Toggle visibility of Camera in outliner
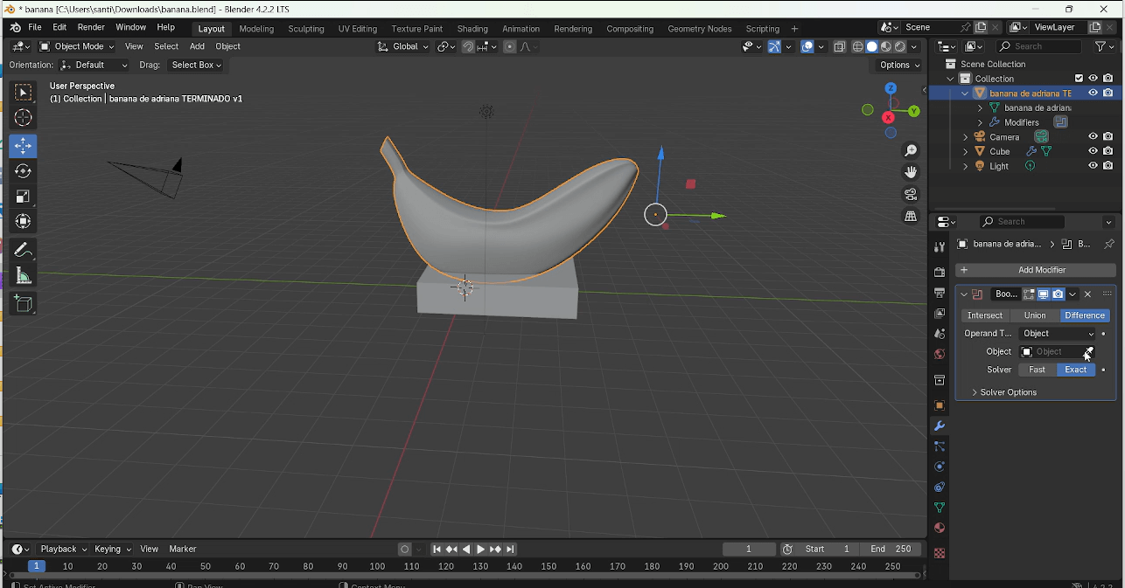 1093,137
